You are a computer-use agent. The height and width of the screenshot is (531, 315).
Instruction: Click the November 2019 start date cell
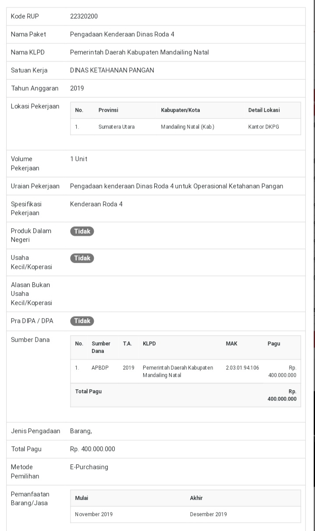94,514
